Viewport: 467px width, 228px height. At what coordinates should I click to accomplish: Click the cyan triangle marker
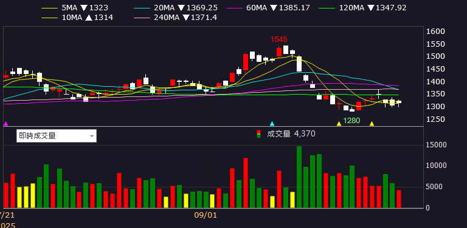[x=272, y=124]
